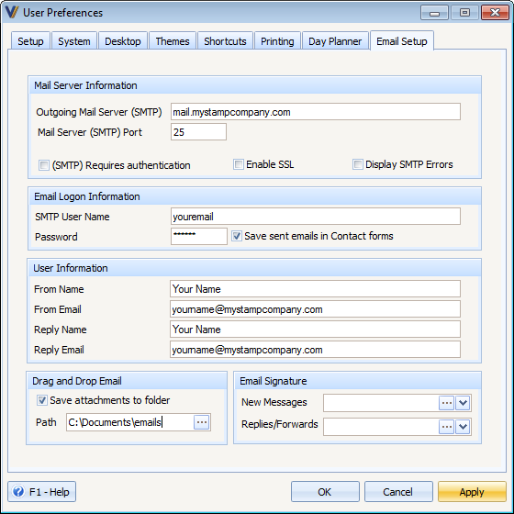Click the Outgoing Mail Server (SMTP) field
This screenshot has height=514, width=514.
point(316,112)
